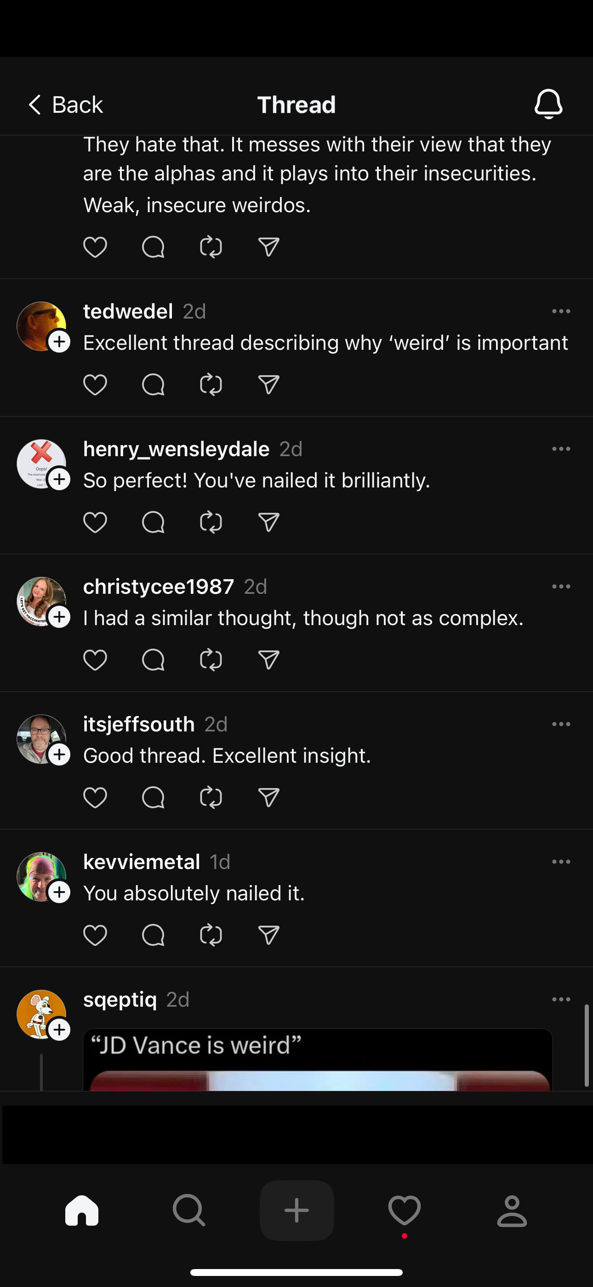
Task: Go Back from the thread
Action: point(65,105)
